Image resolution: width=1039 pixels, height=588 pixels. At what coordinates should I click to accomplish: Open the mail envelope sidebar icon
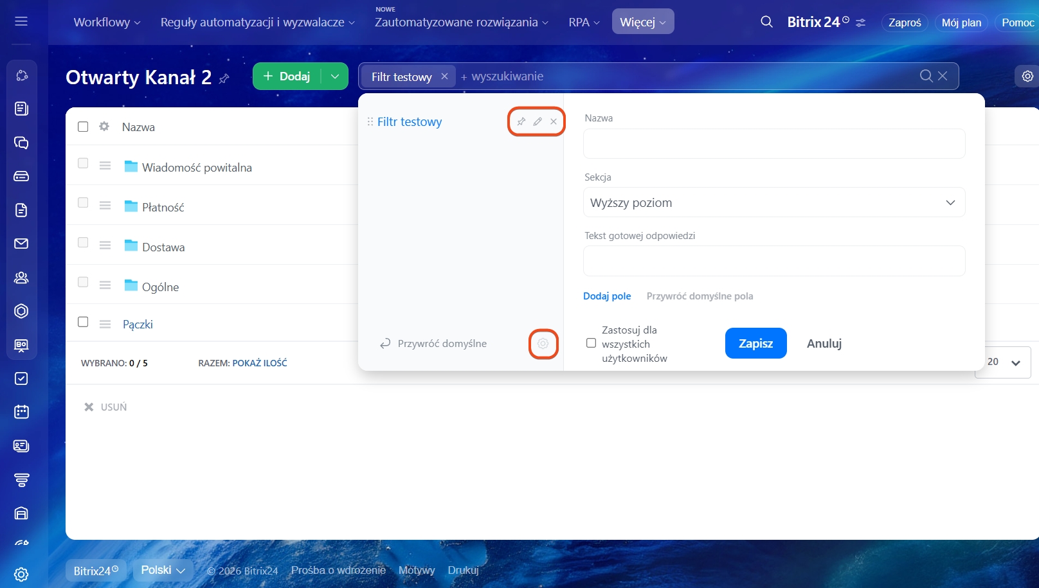coord(21,244)
